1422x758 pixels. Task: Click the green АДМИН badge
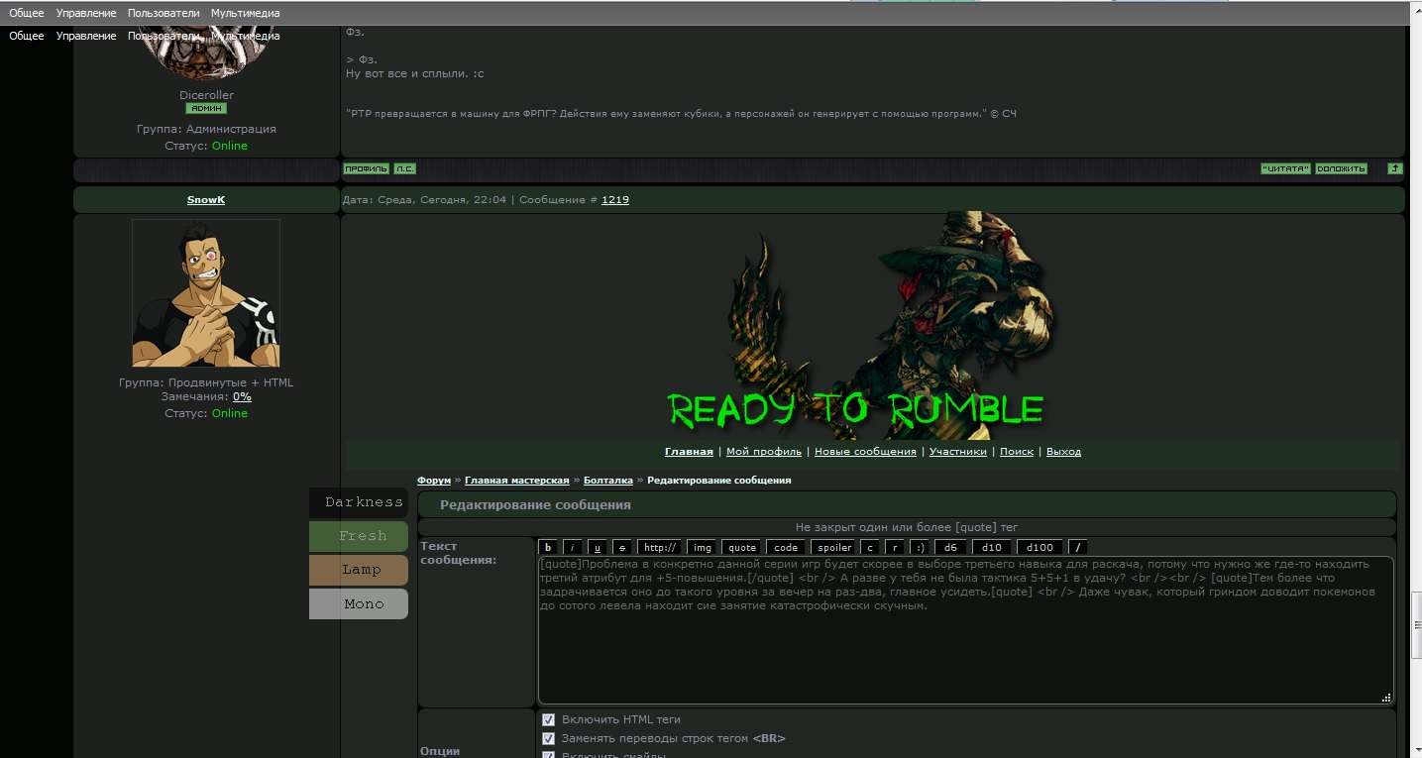[206, 108]
